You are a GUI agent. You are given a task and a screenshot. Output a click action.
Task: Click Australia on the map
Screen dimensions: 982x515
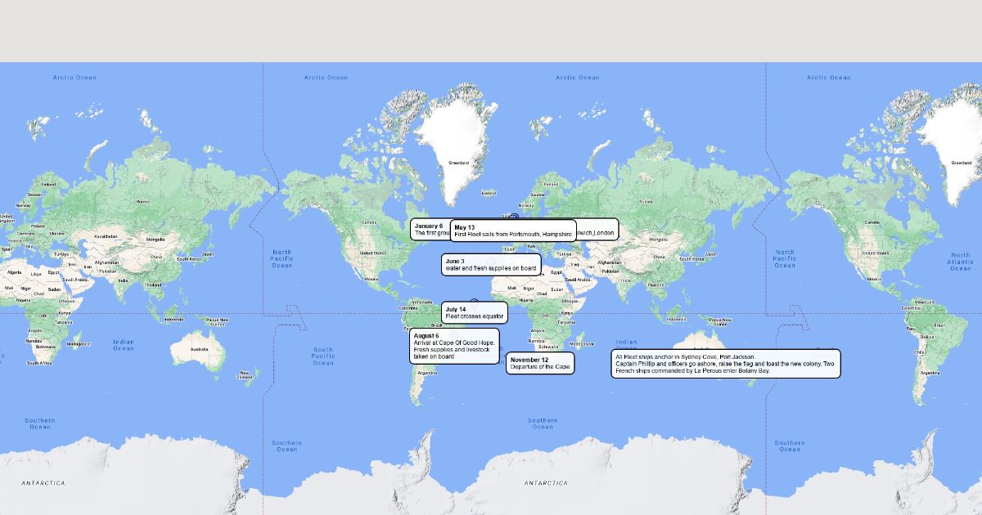(x=196, y=350)
